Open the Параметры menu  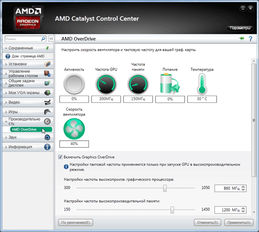click(240, 28)
